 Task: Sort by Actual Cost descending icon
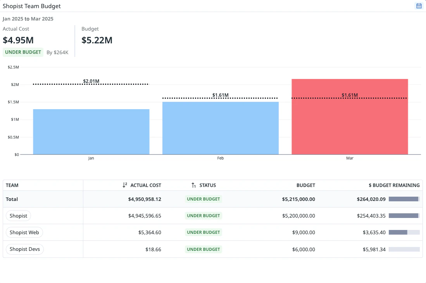coord(125,185)
